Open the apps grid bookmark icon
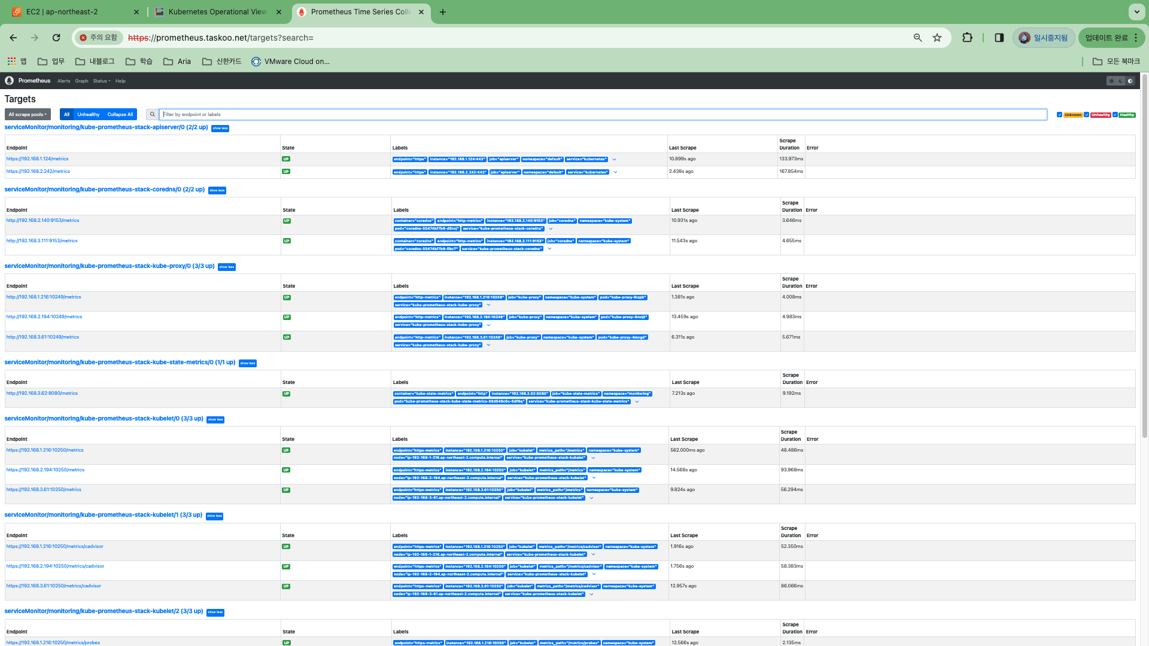Viewport: 1149px width, 646px height. pos(17,62)
